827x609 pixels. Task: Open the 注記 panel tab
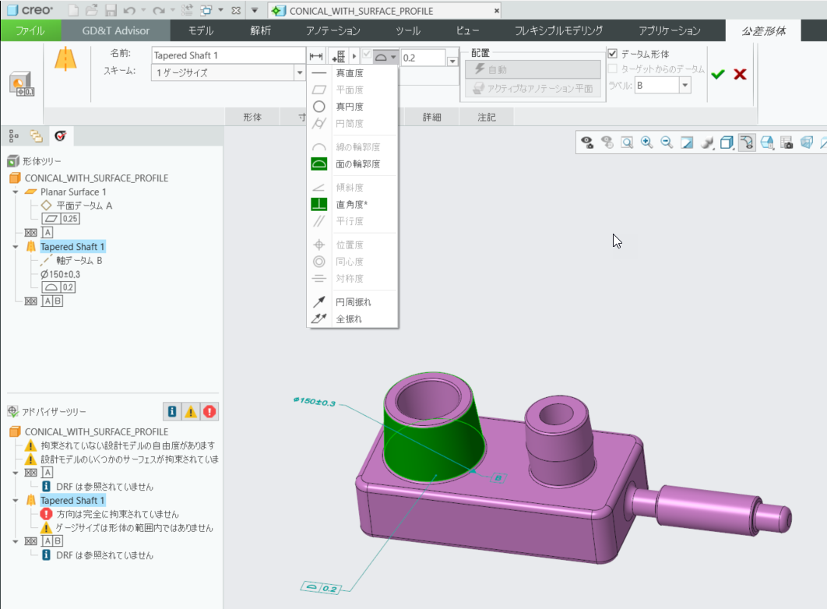486,117
